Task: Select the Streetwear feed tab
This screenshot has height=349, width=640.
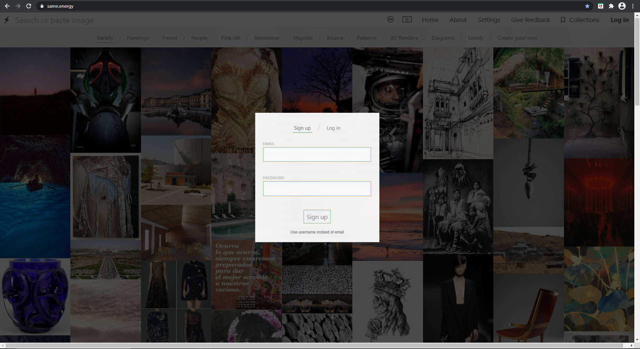Action: [267, 38]
